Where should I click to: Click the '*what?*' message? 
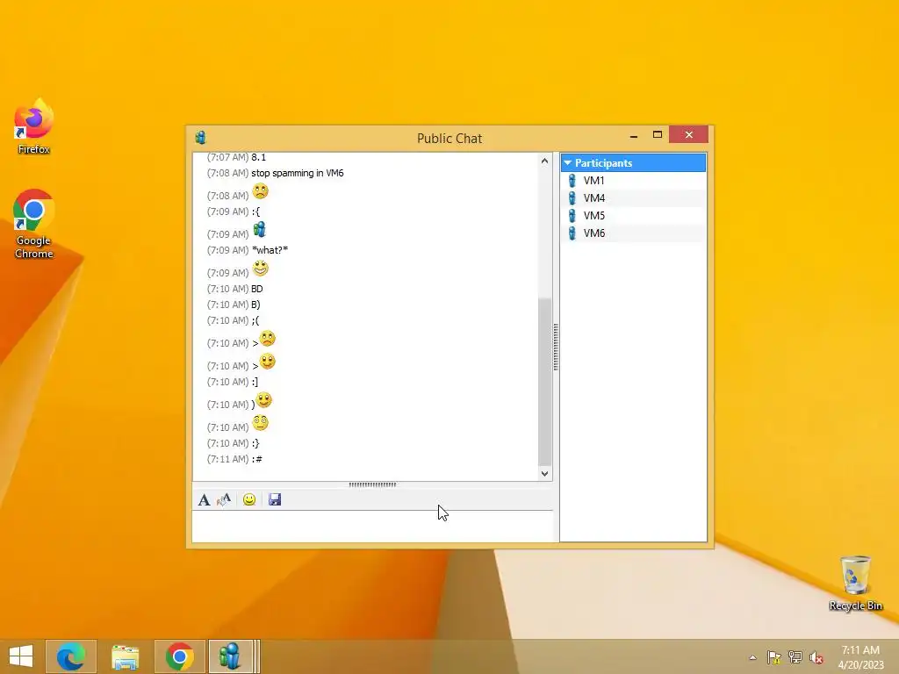(x=270, y=250)
